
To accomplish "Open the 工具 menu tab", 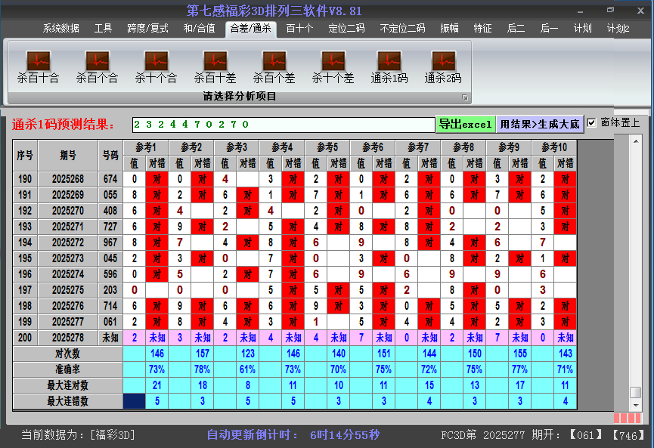I will click(103, 28).
